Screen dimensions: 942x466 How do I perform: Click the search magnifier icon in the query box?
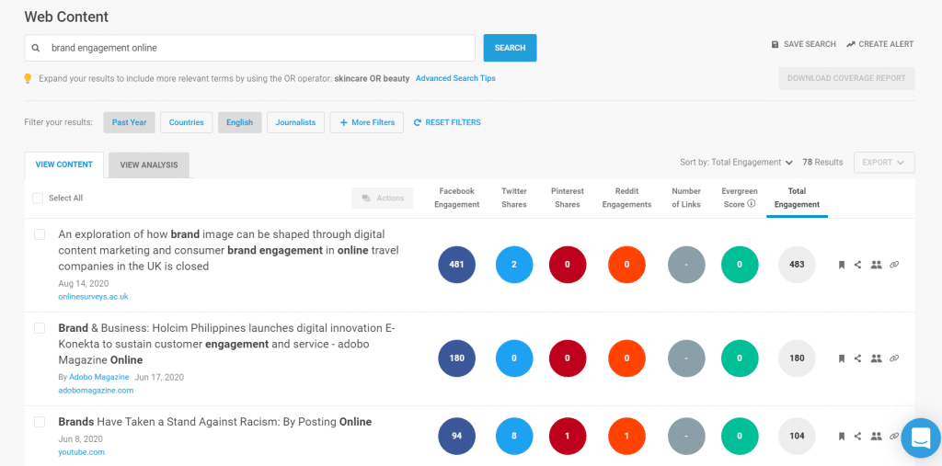pos(36,48)
